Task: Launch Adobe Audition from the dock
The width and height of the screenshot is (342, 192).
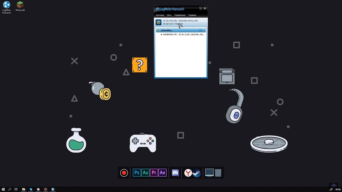Action: [145, 173]
